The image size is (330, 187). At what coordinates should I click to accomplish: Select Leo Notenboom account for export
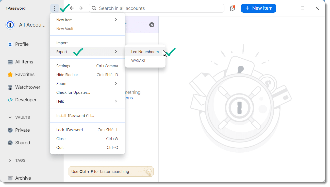click(x=145, y=52)
